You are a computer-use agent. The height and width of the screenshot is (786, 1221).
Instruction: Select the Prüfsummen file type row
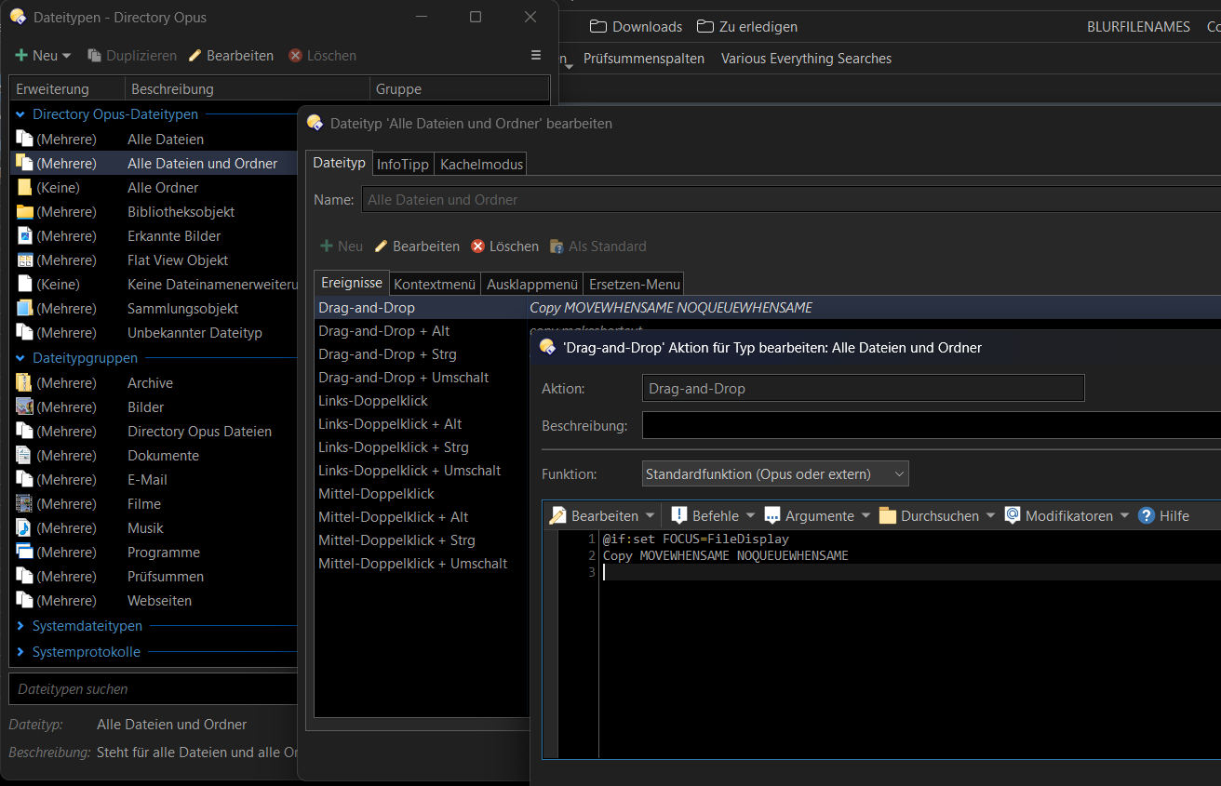click(154, 576)
